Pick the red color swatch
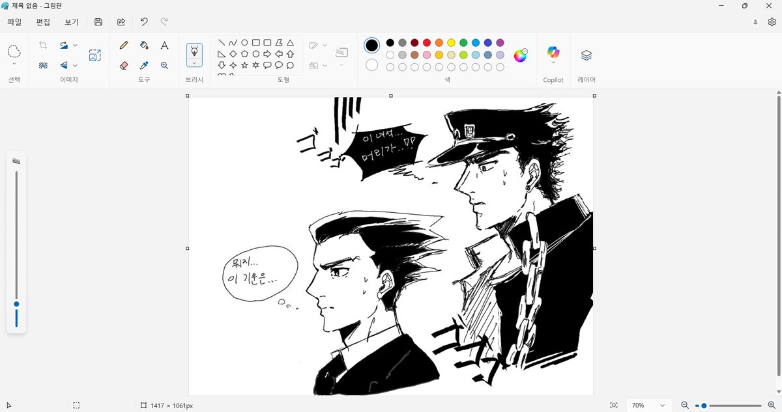This screenshot has height=412, width=782. (427, 43)
